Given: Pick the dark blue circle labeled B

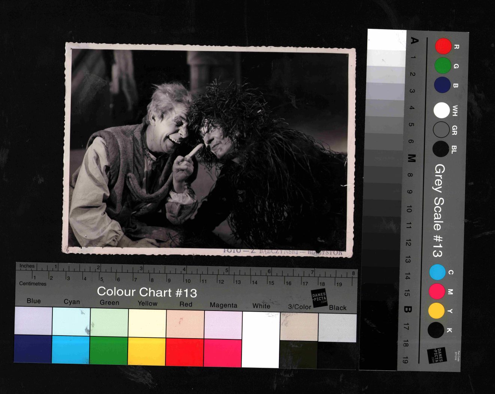Looking at the screenshot, I should click(442, 85).
